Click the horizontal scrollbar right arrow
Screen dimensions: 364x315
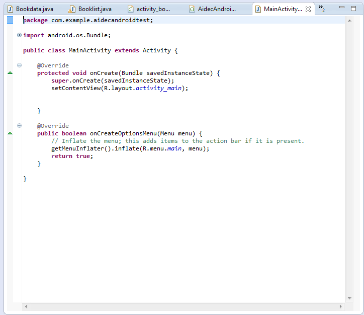[x=340, y=306]
